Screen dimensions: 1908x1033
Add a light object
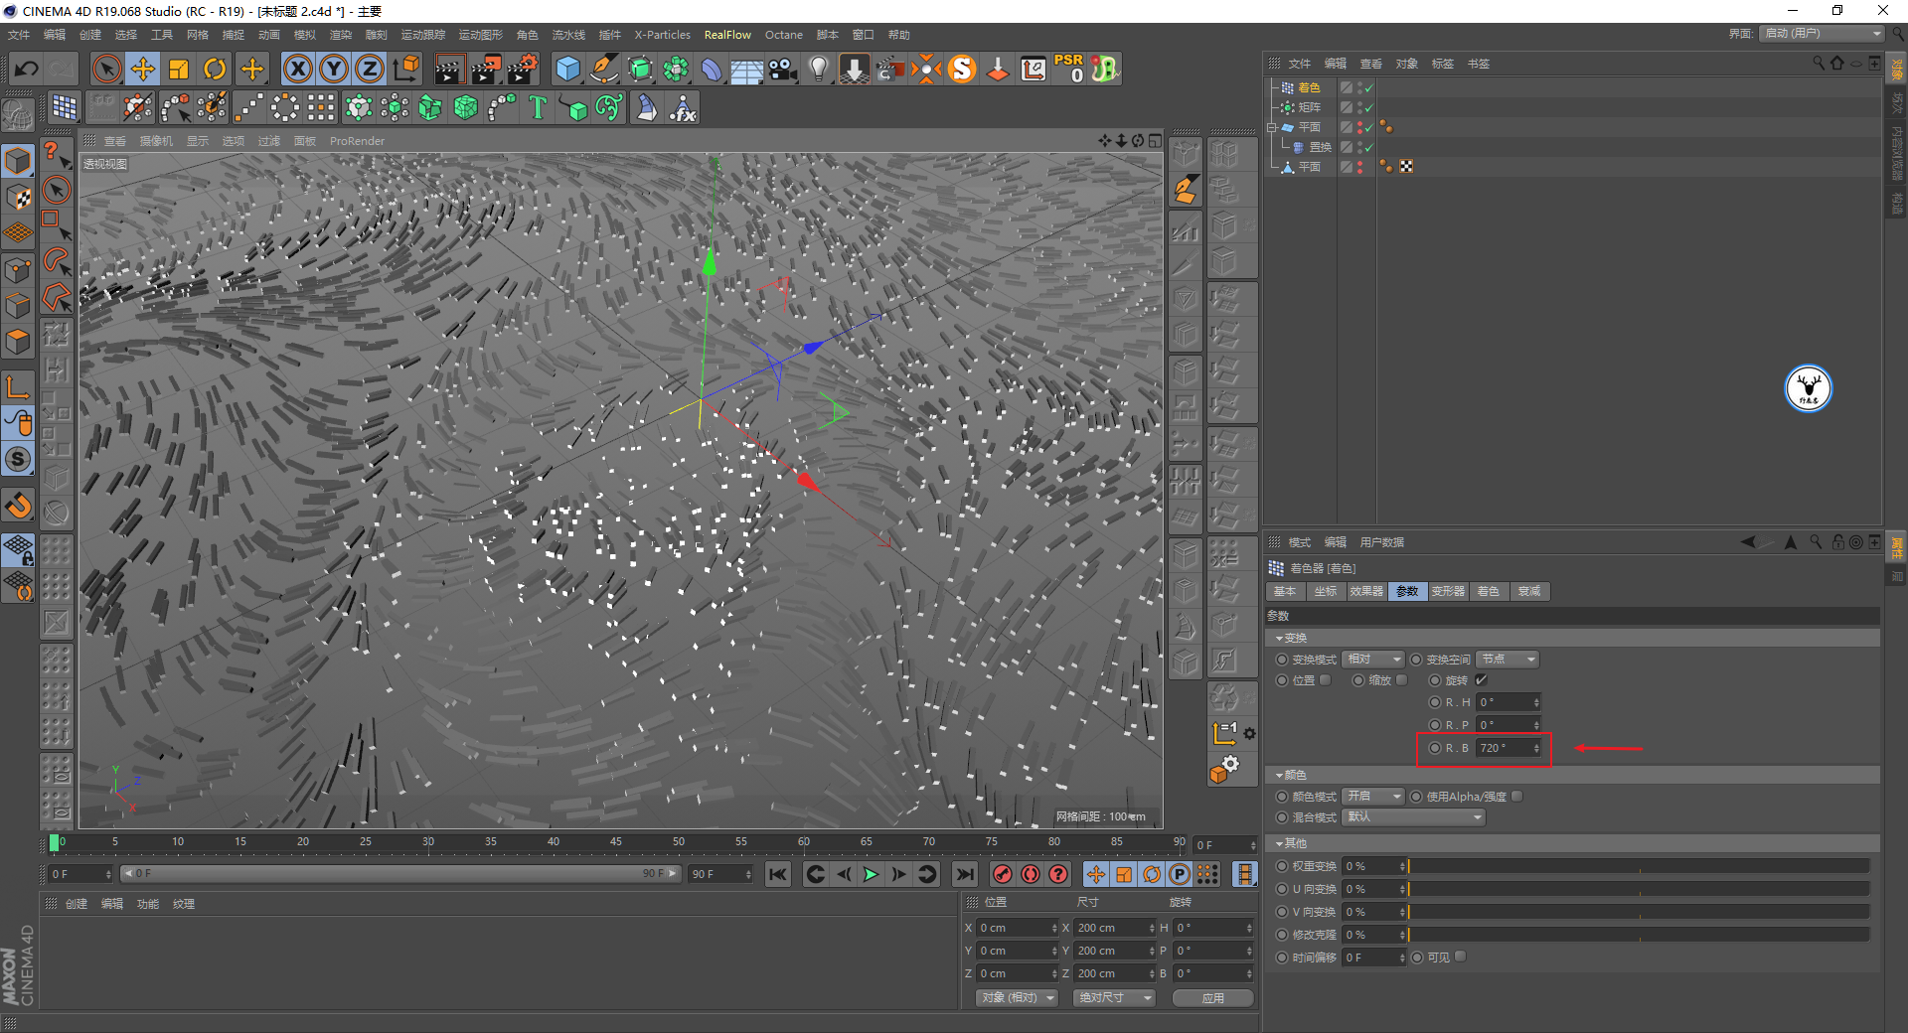tap(819, 69)
